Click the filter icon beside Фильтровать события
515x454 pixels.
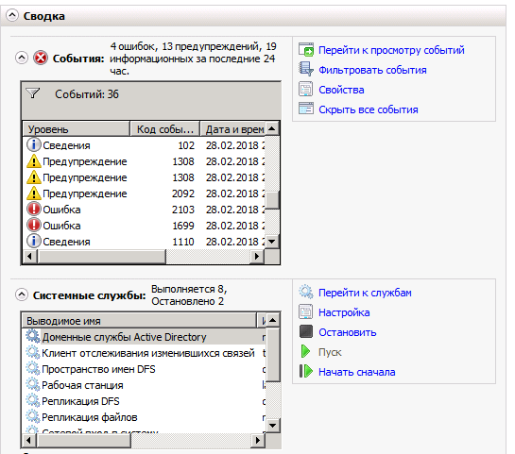click(306, 69)
